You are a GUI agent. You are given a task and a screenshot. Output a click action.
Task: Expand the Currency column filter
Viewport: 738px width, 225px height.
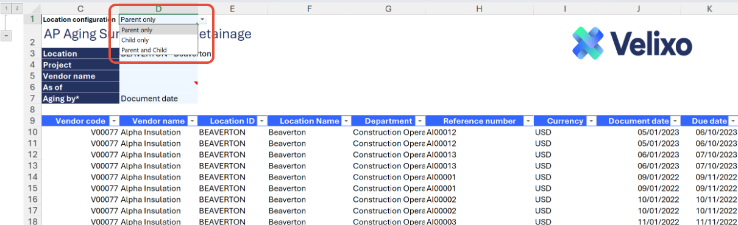point(591,121)
